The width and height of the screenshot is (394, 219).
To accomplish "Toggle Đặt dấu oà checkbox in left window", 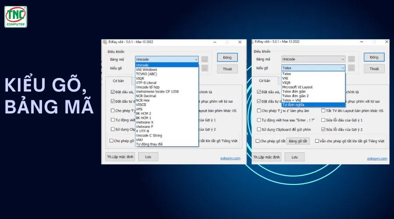I will pyautogui.click(x=113, y=92).
